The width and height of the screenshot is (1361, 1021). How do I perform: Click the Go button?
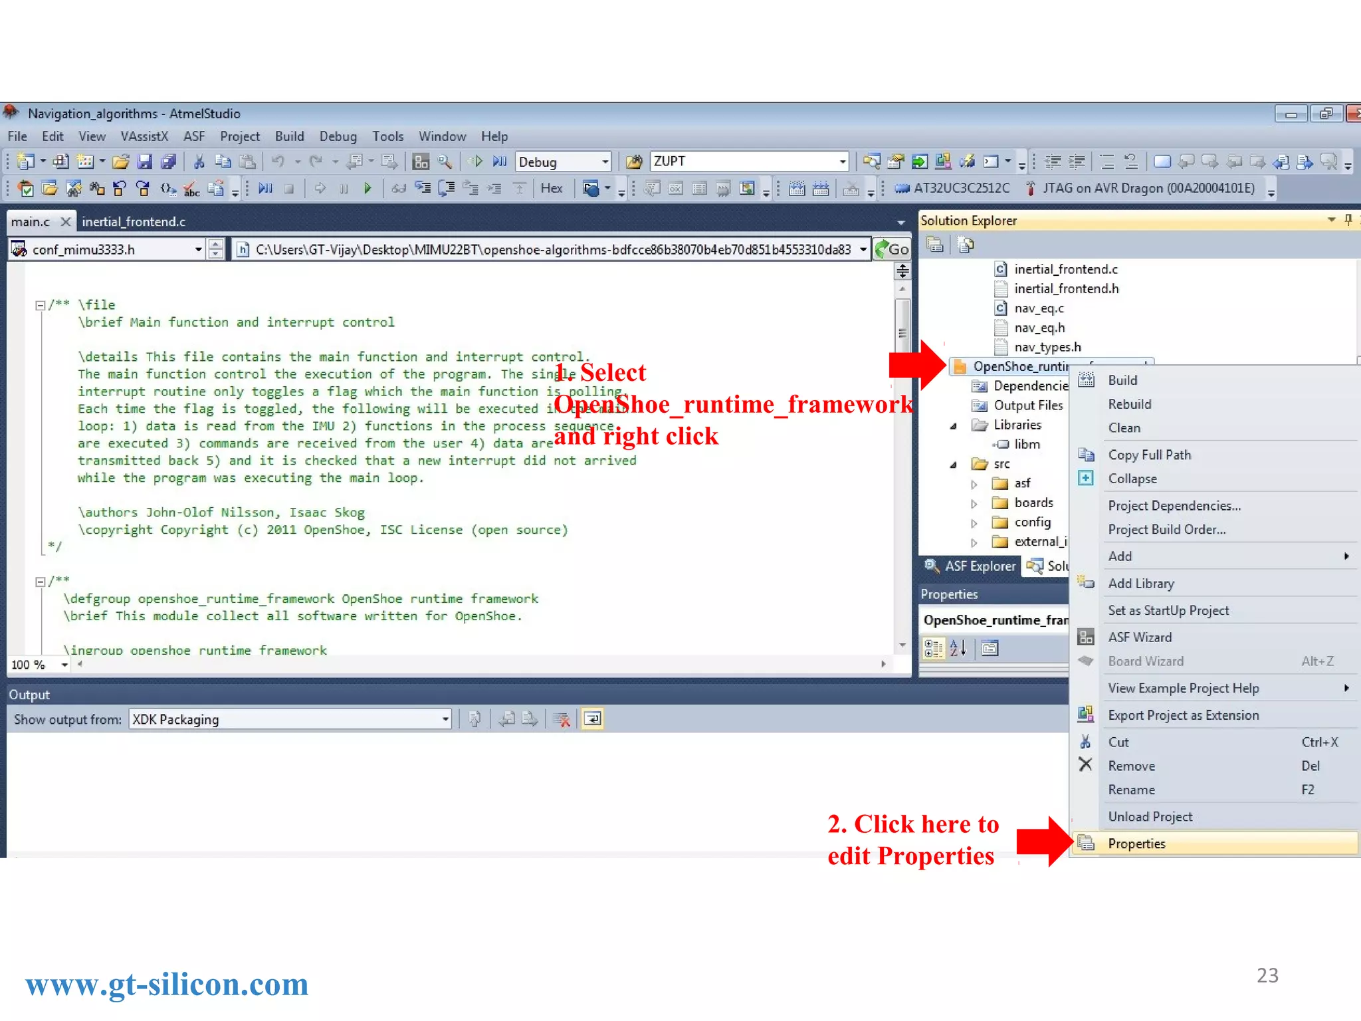[x=891, y=249]
